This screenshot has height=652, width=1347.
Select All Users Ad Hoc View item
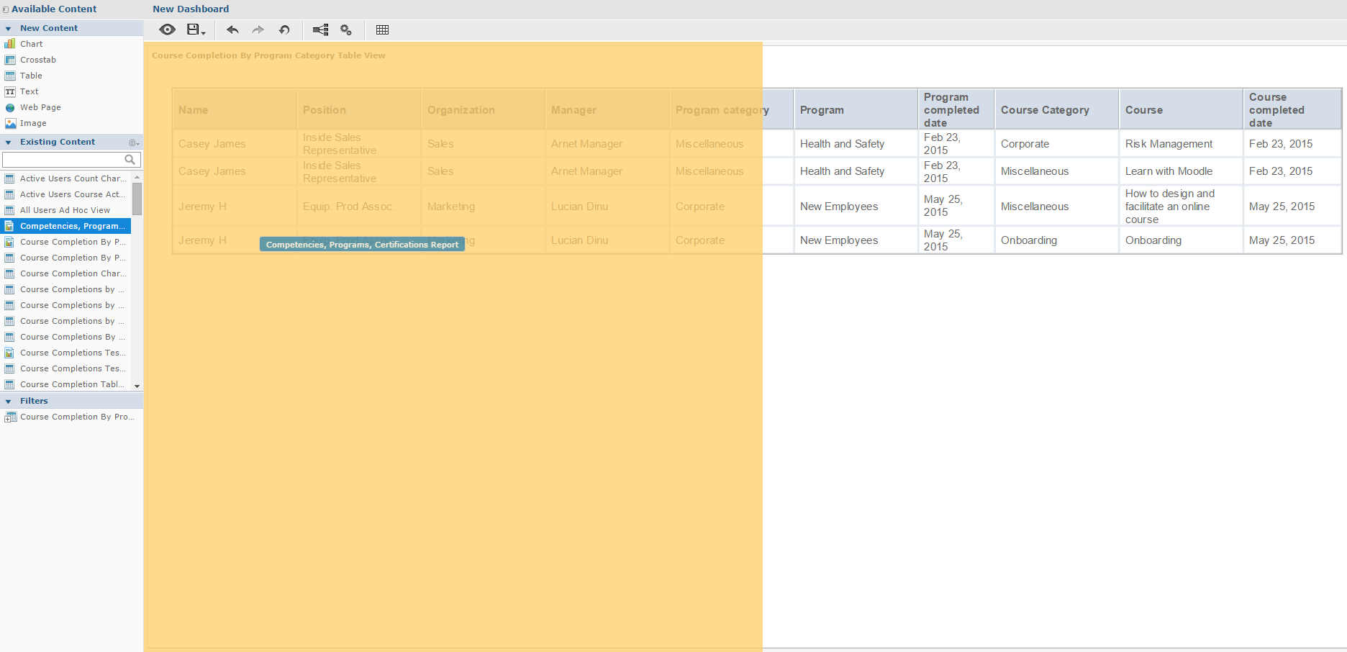(x=65, y=210)
